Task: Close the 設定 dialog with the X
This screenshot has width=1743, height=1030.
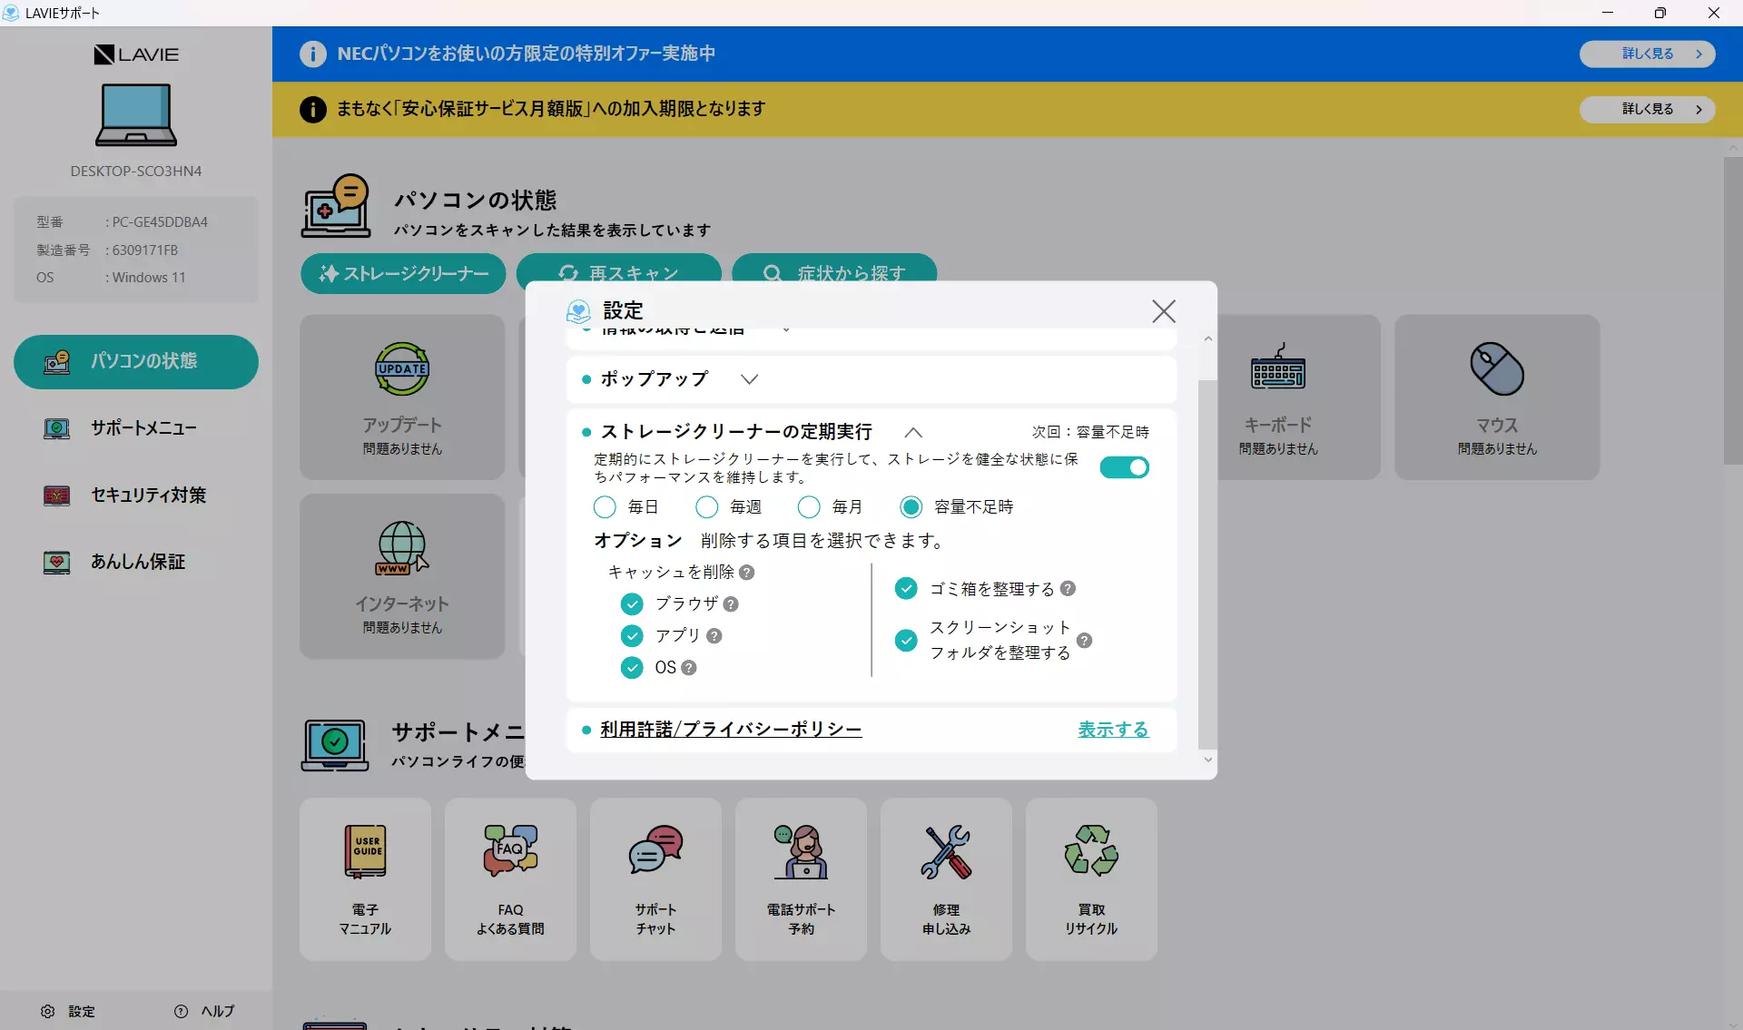Action: point(1163,311)
